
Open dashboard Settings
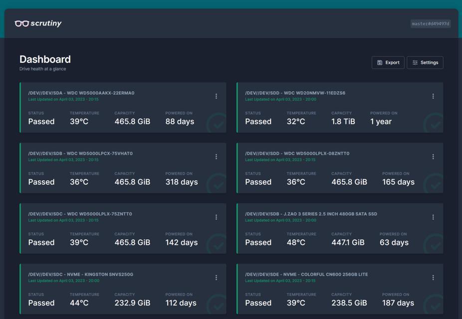click(425, 62)
